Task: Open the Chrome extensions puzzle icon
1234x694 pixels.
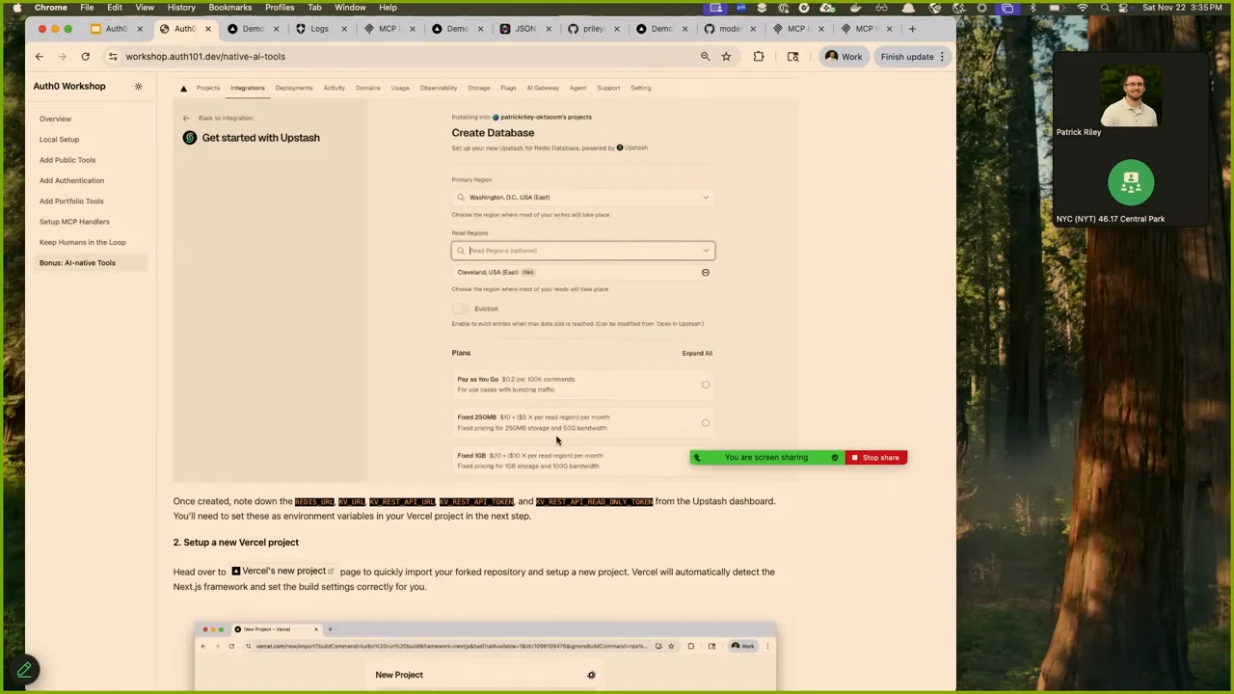Action: point(759,57)
